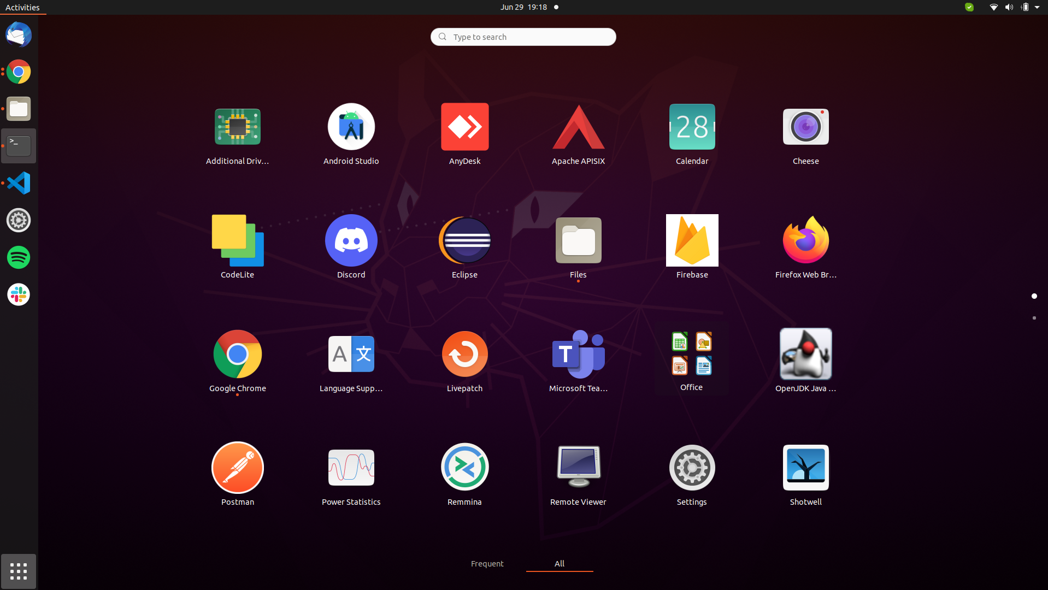Click the Wi-Fi status icon

(x=993, y=7)
